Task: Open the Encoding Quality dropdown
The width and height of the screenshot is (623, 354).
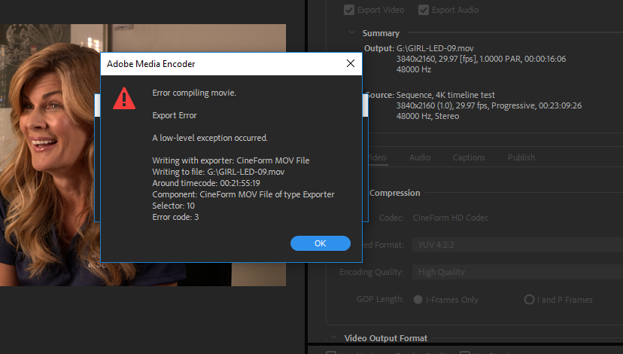Action: (x=512, y=272)
